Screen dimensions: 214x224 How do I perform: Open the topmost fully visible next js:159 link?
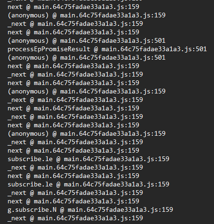[87, 7]
